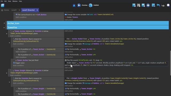This screenshot has width=171, height=96.
Task: Select the Archer_Icon group header
Action: [88, 23]
